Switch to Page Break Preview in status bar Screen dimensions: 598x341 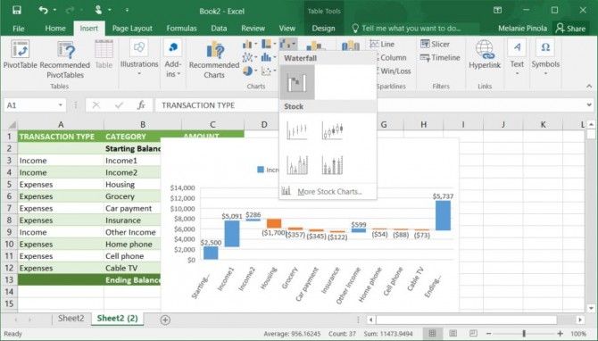[x=473, y=333]
